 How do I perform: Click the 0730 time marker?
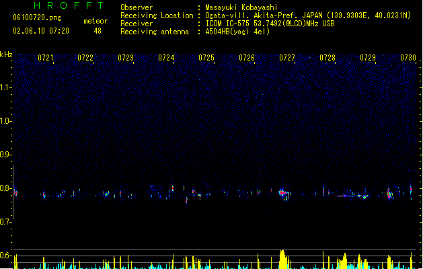click(408, 58)
